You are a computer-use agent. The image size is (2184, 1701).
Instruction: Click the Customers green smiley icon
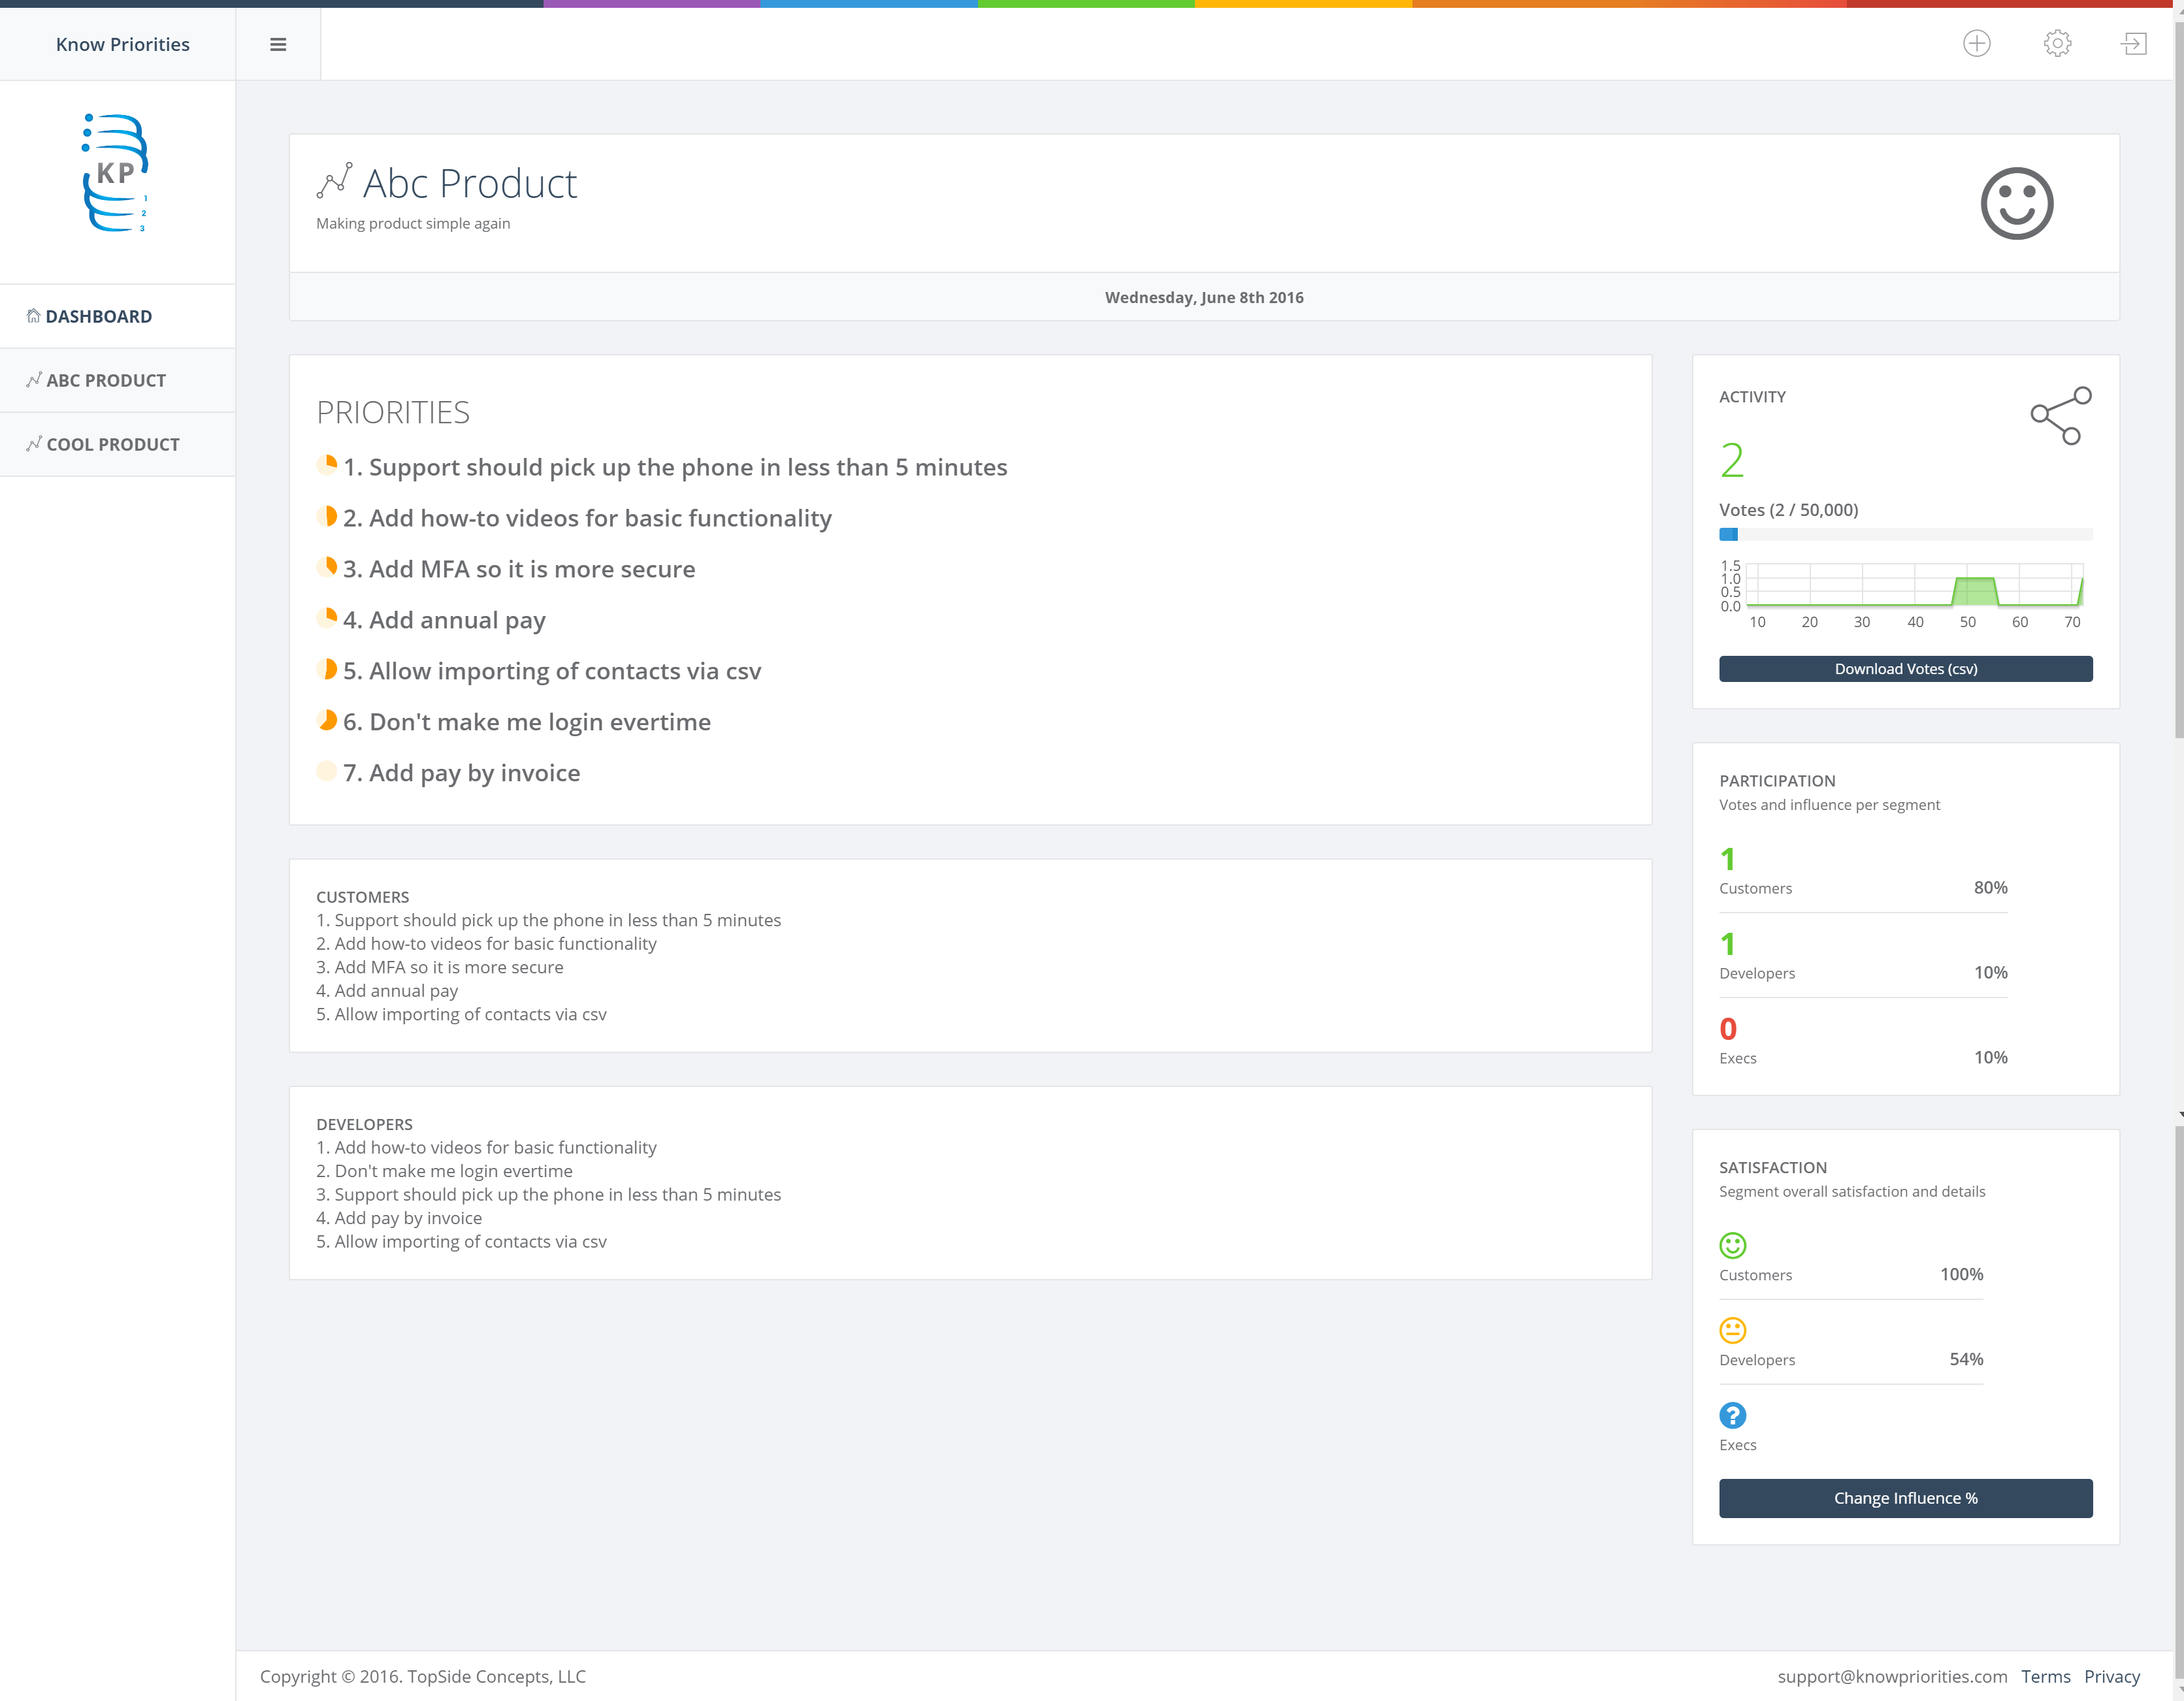pos(1732,1245)
